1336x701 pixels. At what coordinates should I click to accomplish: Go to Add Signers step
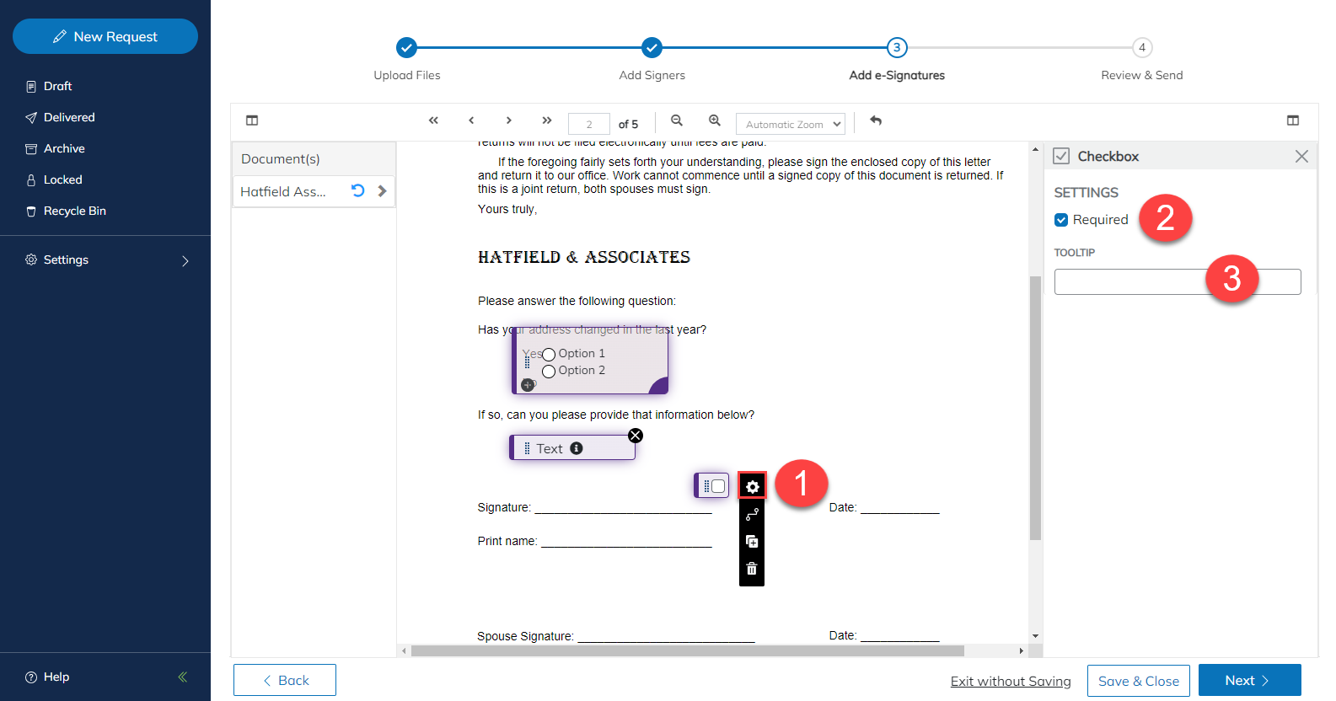(652, 48)
